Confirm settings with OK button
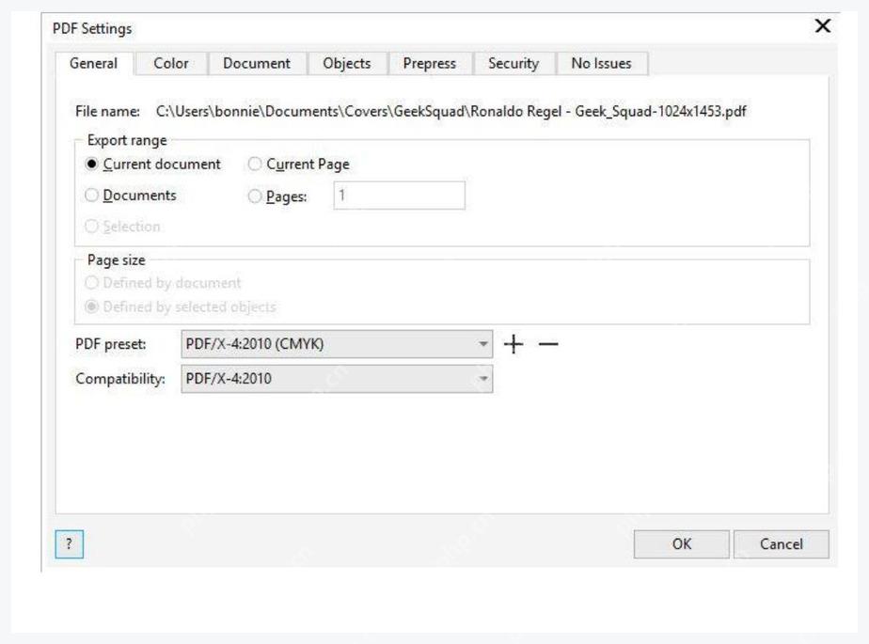Screen dimensions: 869x644 point(682,544)
